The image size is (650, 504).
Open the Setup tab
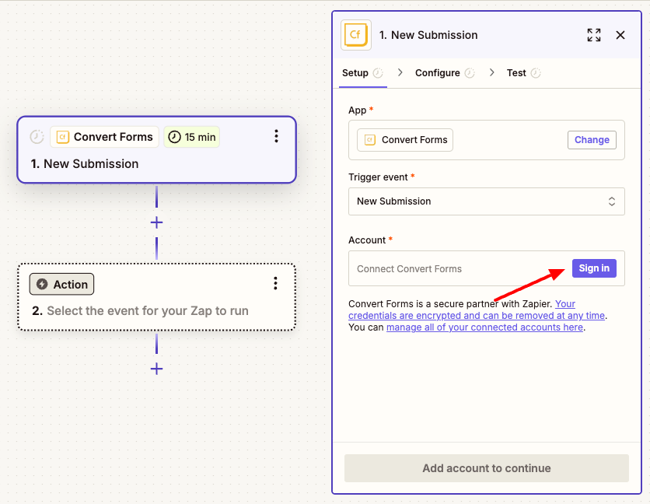pos(362,73)
